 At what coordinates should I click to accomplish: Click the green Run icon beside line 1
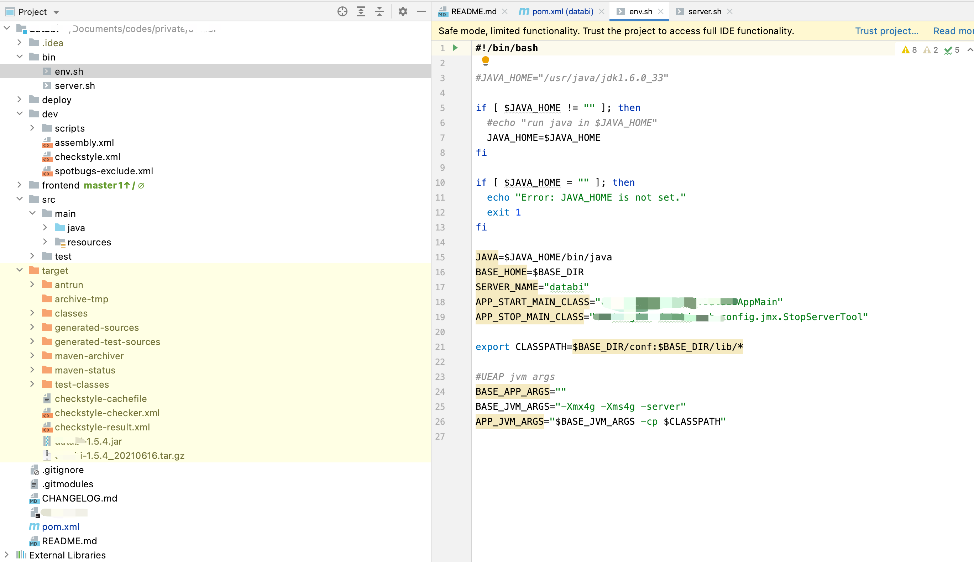[x=455, y=47]
